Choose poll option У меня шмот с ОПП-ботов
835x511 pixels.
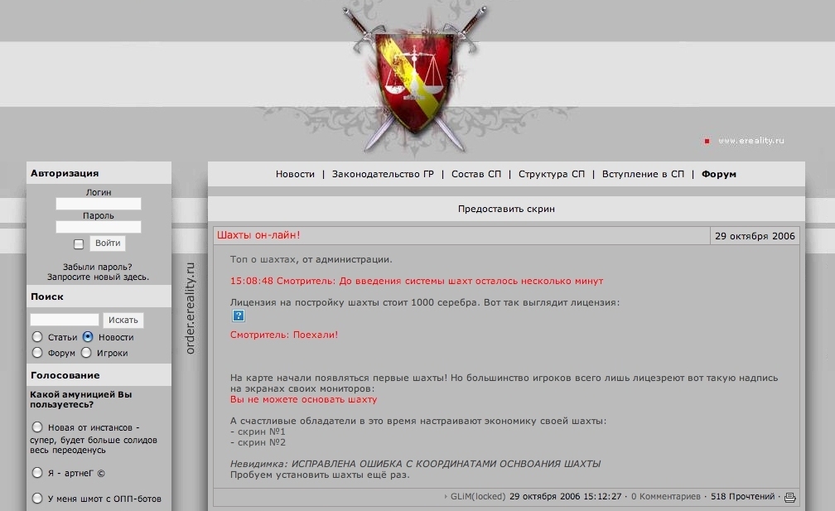(37, 499)
